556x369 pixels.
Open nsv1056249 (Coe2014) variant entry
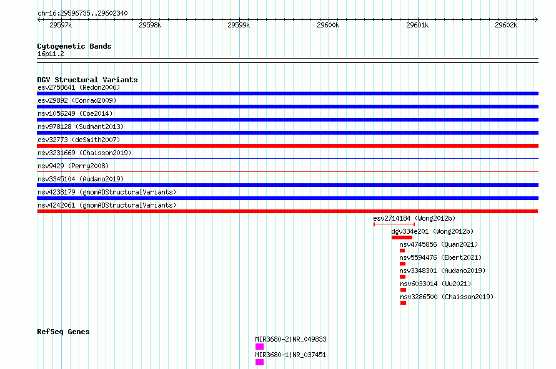coord(75,113)
